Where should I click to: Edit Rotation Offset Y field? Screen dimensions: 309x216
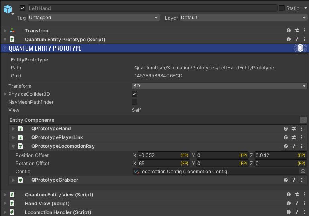click(x=222, y=164)
